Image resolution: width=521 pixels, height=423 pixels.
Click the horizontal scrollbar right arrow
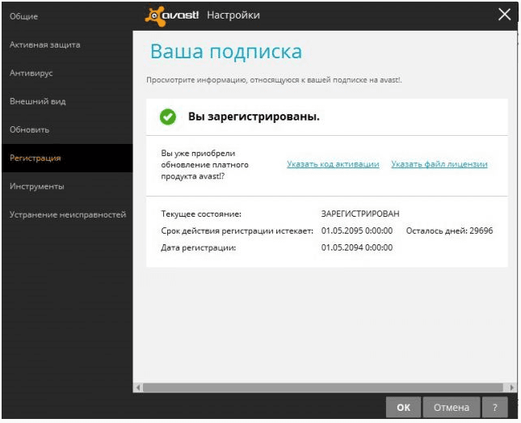pos(511,387)
